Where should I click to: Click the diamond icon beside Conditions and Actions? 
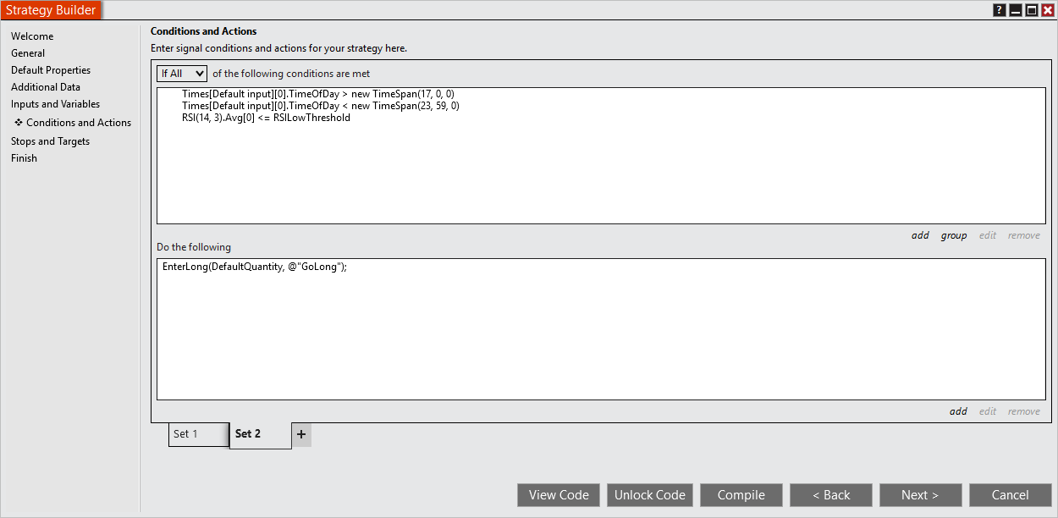pyautogui.click(x=19, y=122)
